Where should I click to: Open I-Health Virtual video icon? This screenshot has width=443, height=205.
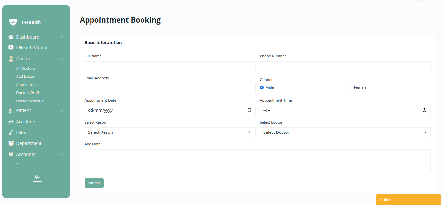11,48
